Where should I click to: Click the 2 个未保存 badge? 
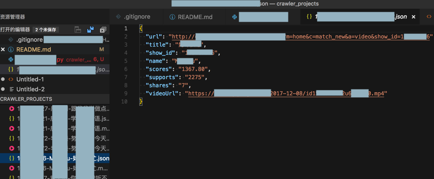[x=45, y=29]
